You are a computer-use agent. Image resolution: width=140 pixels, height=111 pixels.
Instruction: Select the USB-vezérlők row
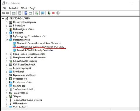20,103
